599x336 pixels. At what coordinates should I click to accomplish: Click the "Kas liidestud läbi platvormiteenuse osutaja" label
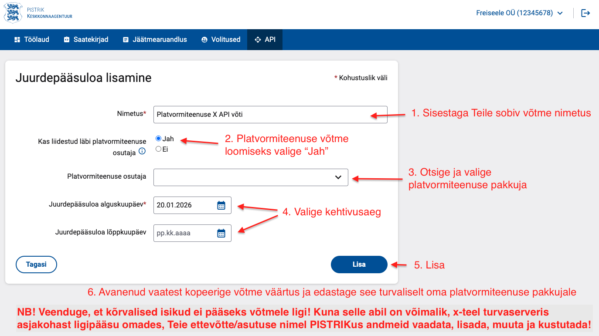pos(92,147)
